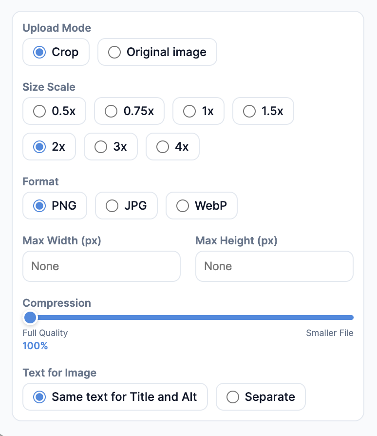Click the Smaller File label

coord(330,333)
